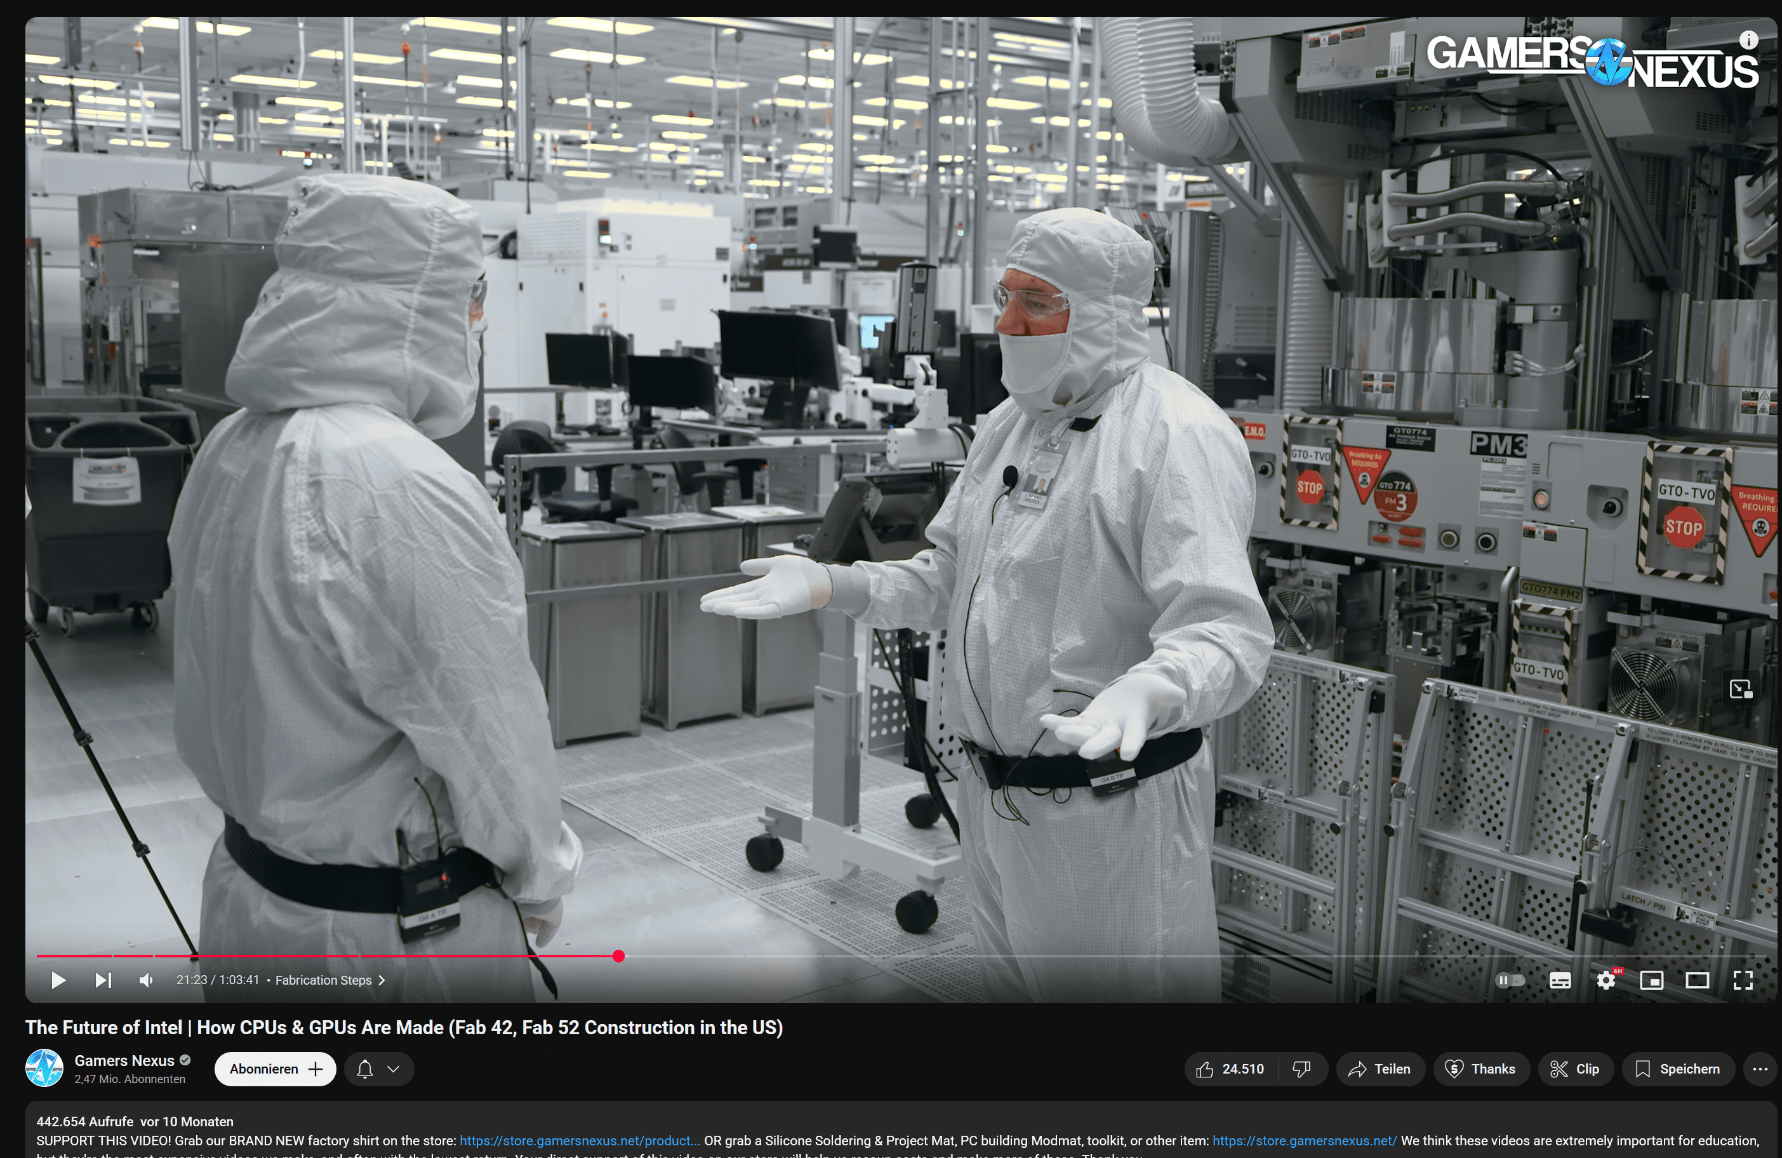Toggle the autoplay switch
The width and height of the screenshot is (1782, 1158).
(1510, 980)
